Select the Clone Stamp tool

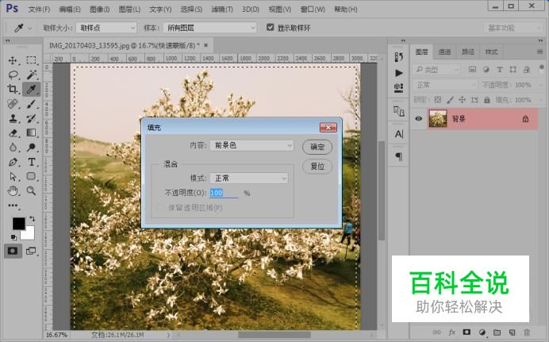pos(13,118)
